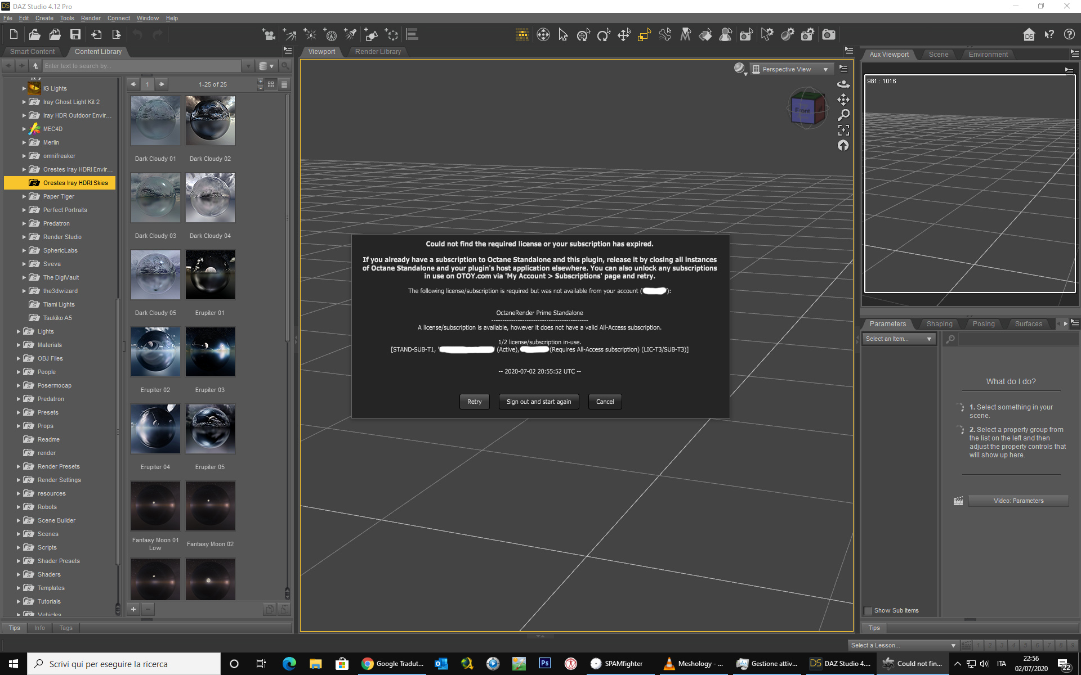Switch content pane to list view

click(x=284, y=84)
